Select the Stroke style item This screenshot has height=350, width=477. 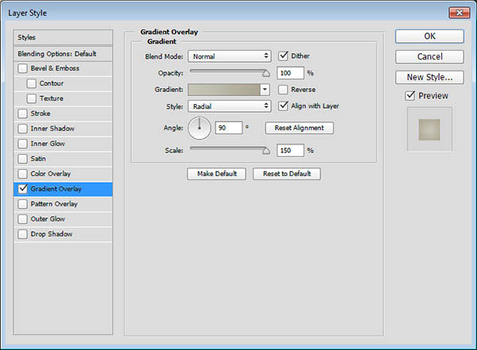pyautogui.click(x=63, y=113)
